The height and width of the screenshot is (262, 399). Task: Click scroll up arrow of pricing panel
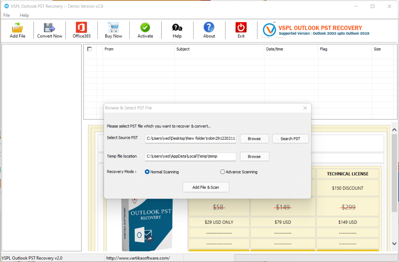click(394, 130)
